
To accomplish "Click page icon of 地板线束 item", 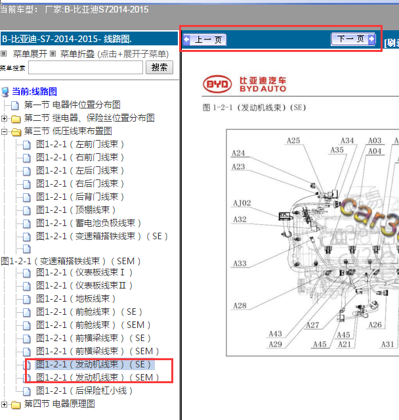I will click(27, 300).
